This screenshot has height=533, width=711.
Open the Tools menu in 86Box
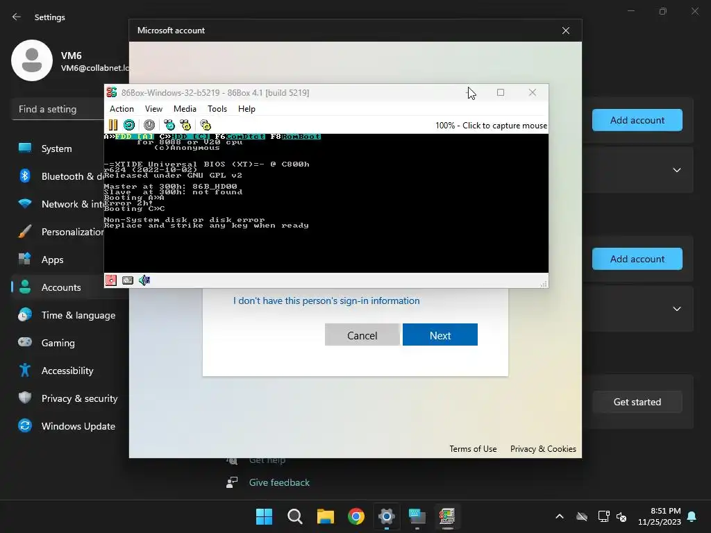coord(217,109)
